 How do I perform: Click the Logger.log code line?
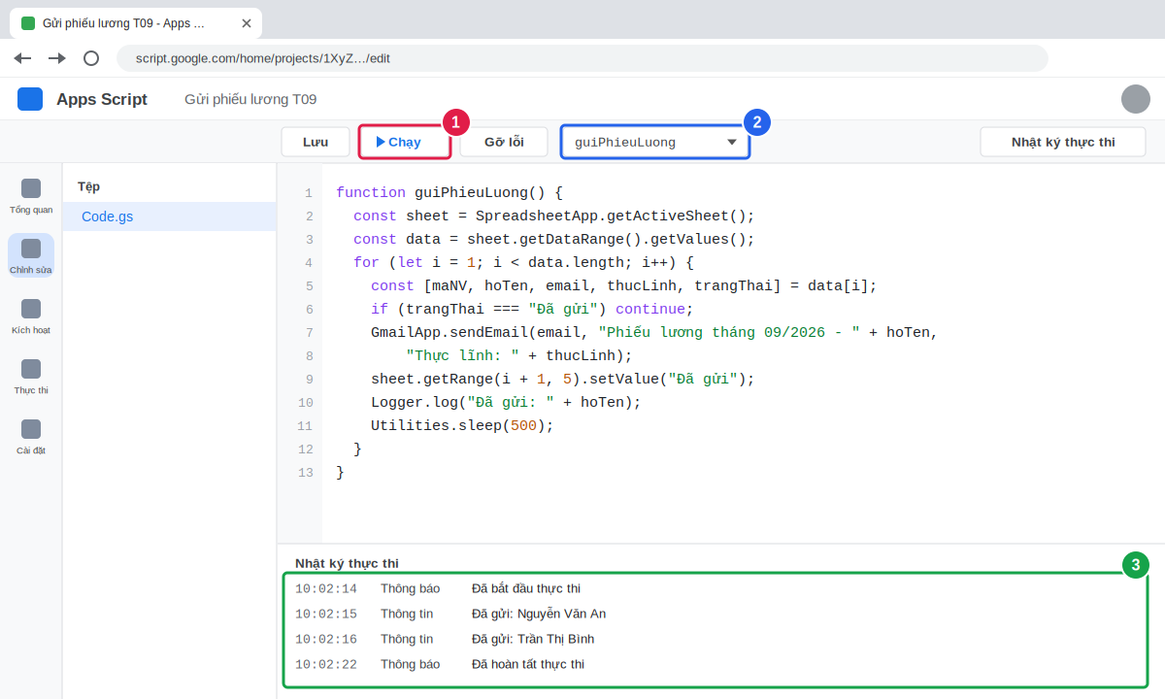(506, 403)
